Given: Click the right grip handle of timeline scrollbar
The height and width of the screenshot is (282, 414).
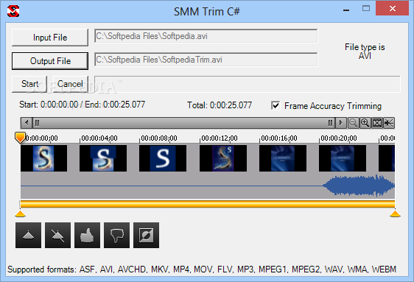Looking at the screenshot, I should pyautogui.click(x=330, y=123).
